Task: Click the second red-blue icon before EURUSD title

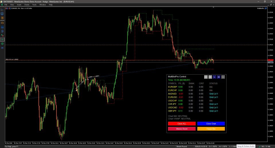Action: pos(10,8)
